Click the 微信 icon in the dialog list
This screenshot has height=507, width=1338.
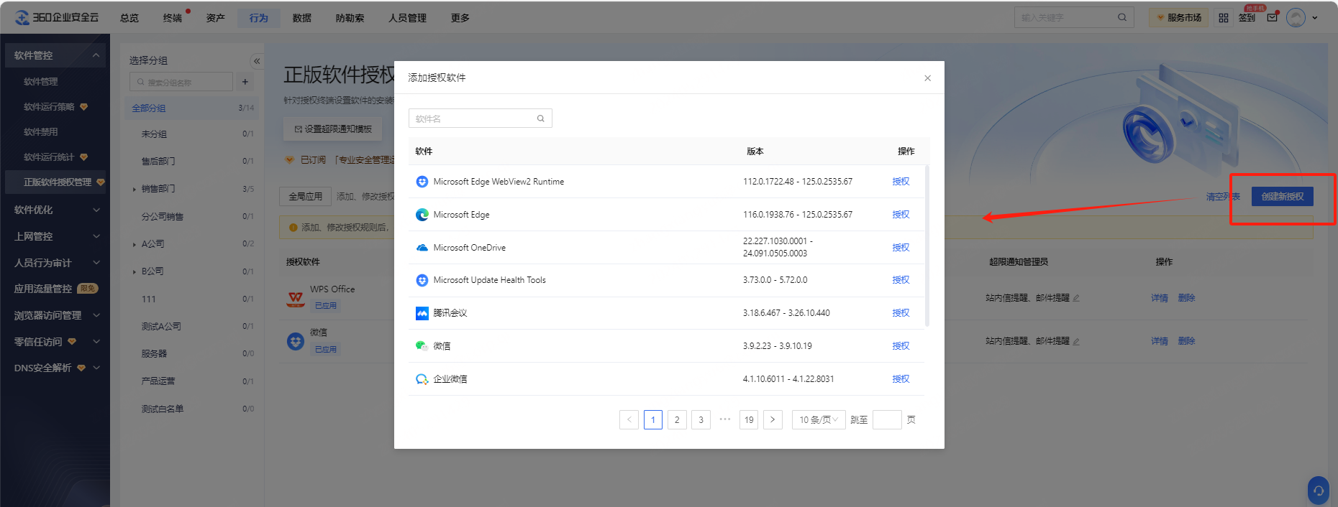click(x=422, y=346)
